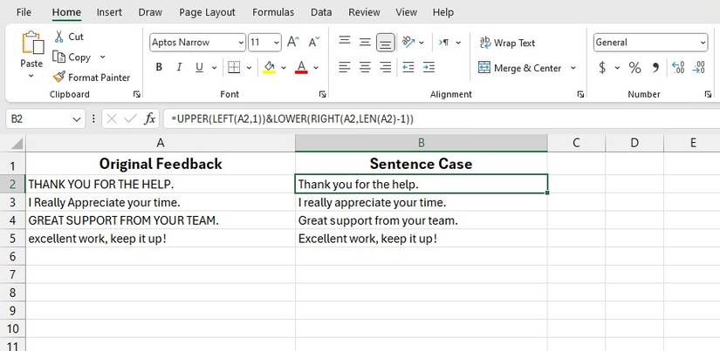The height and width of the screenshot is (351, 720).
Task: Click the Cut scissors icon
Action: coord(58,37)
